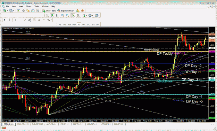This screenshot has height=131, width=217.
Task: Switch to GBPJPY,M15 chart tab
Action: [78, 124]
